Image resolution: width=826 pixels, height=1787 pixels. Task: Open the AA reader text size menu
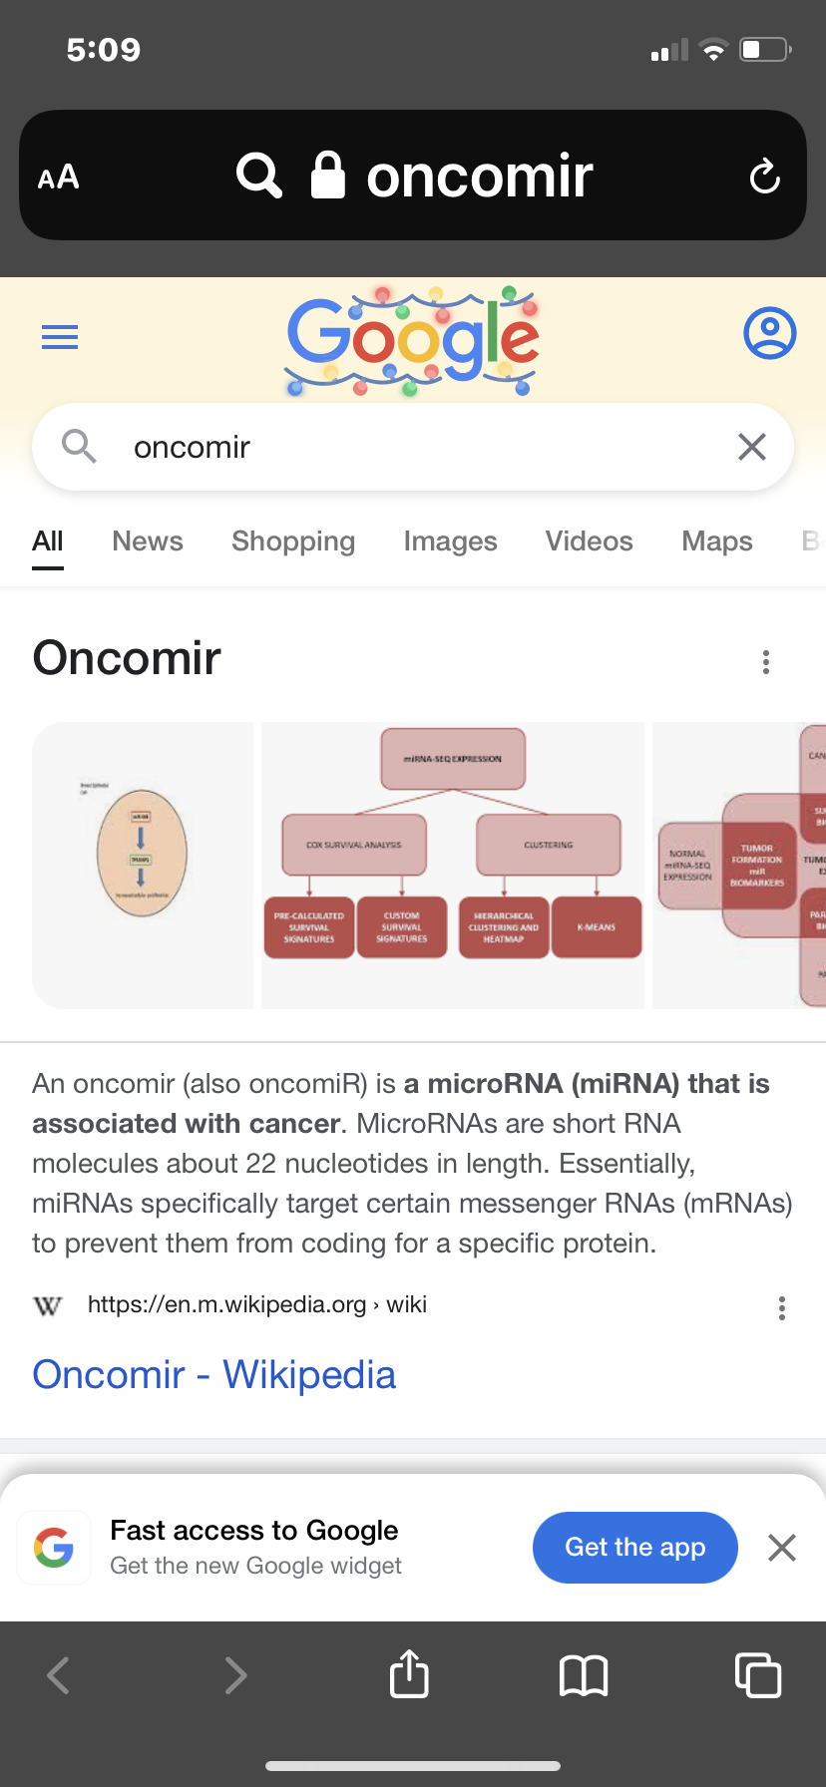click(x=59, y=178)
